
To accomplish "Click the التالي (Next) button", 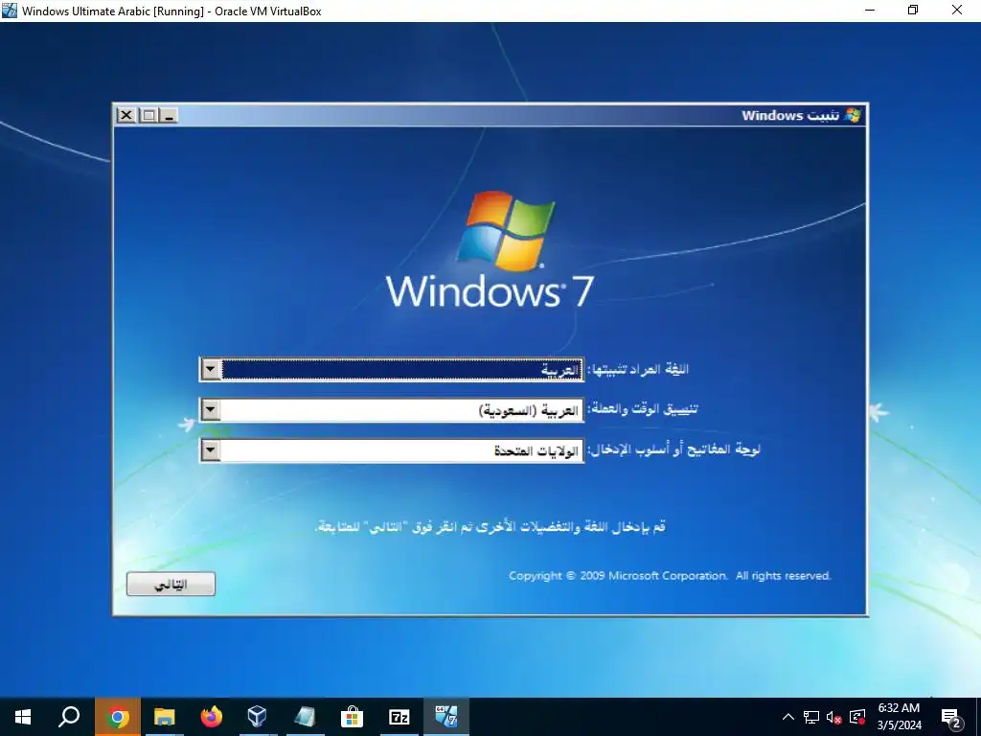I will coord(171,584).
